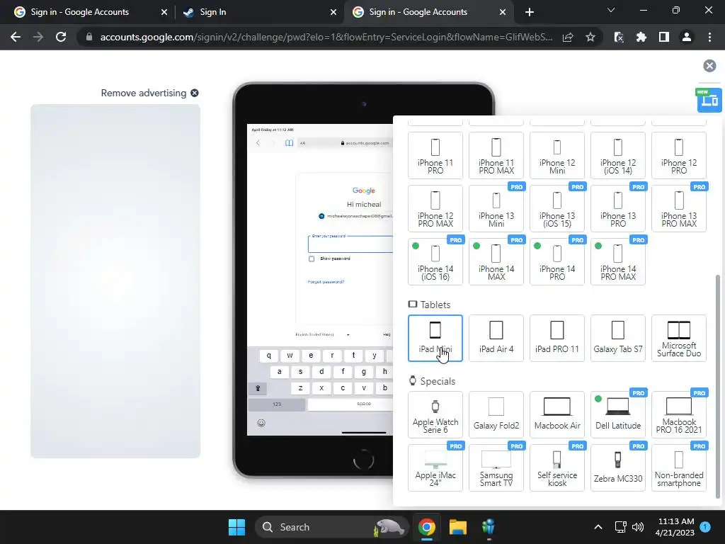The height and width of the screenshot is (544, 725).
Task: Pick the Samsung Smart TV device
Action: click(496, 467)
